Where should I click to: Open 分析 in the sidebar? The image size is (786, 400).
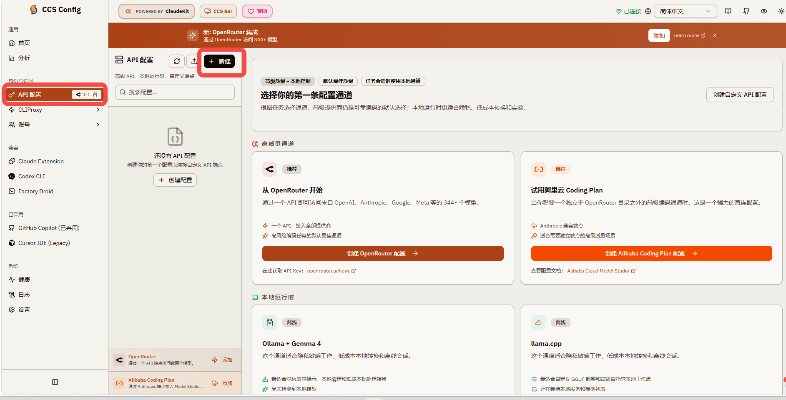coord(54,58)
